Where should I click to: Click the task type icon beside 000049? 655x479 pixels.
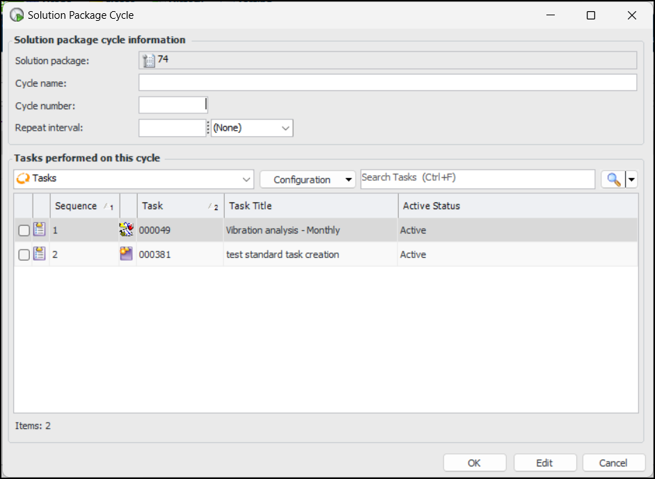[x=127, y=229]
